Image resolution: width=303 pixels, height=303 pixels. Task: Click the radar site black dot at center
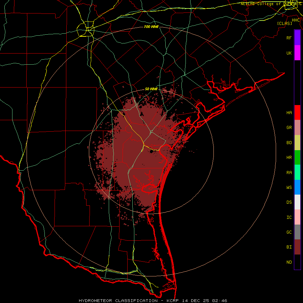(x=151, y=152)
